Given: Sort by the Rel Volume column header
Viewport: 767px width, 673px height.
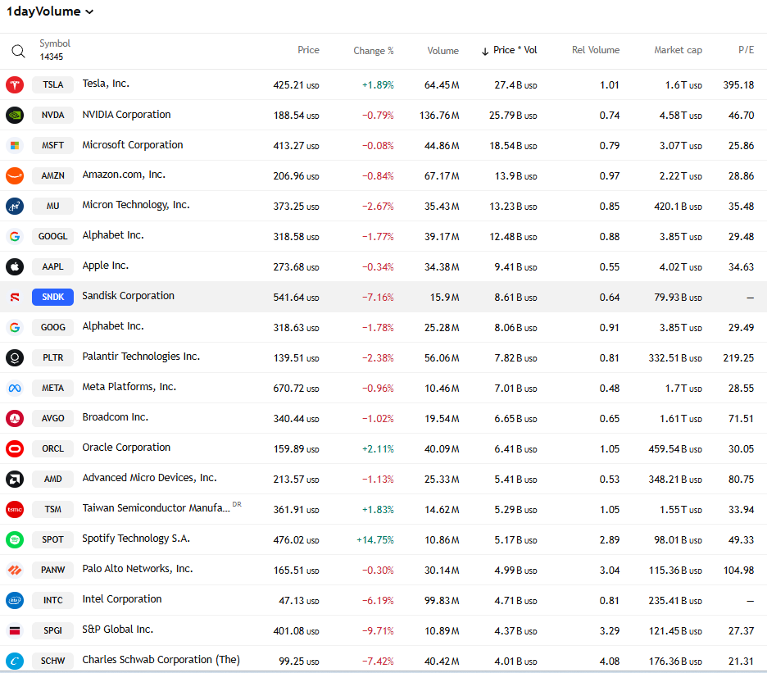Looking at the screenshot, I should [595, 50].
